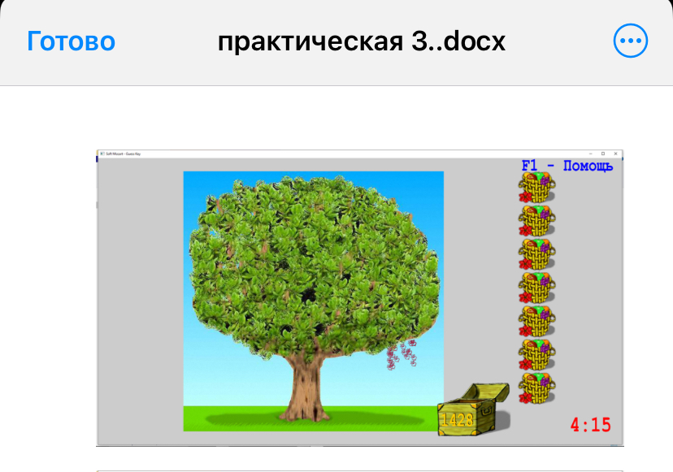This screenshot has width=673, height=472.
Task: Select the fifth fruit basket from top
Action: (x=536, y=321)
